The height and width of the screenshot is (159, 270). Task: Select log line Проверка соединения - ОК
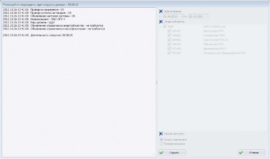[x=34, y=9]
